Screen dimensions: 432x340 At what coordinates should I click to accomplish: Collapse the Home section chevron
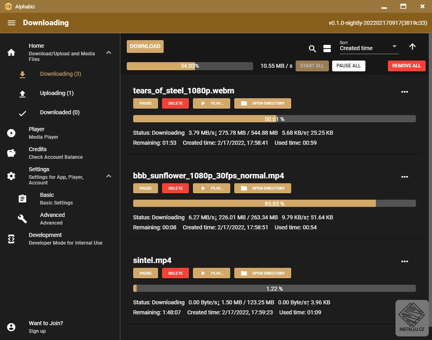pos(109,52)
